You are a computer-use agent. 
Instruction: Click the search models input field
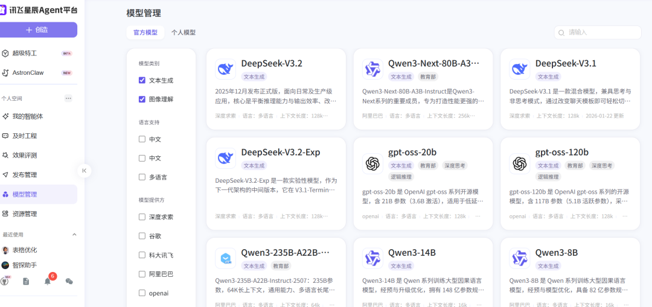tap(598, 33)
